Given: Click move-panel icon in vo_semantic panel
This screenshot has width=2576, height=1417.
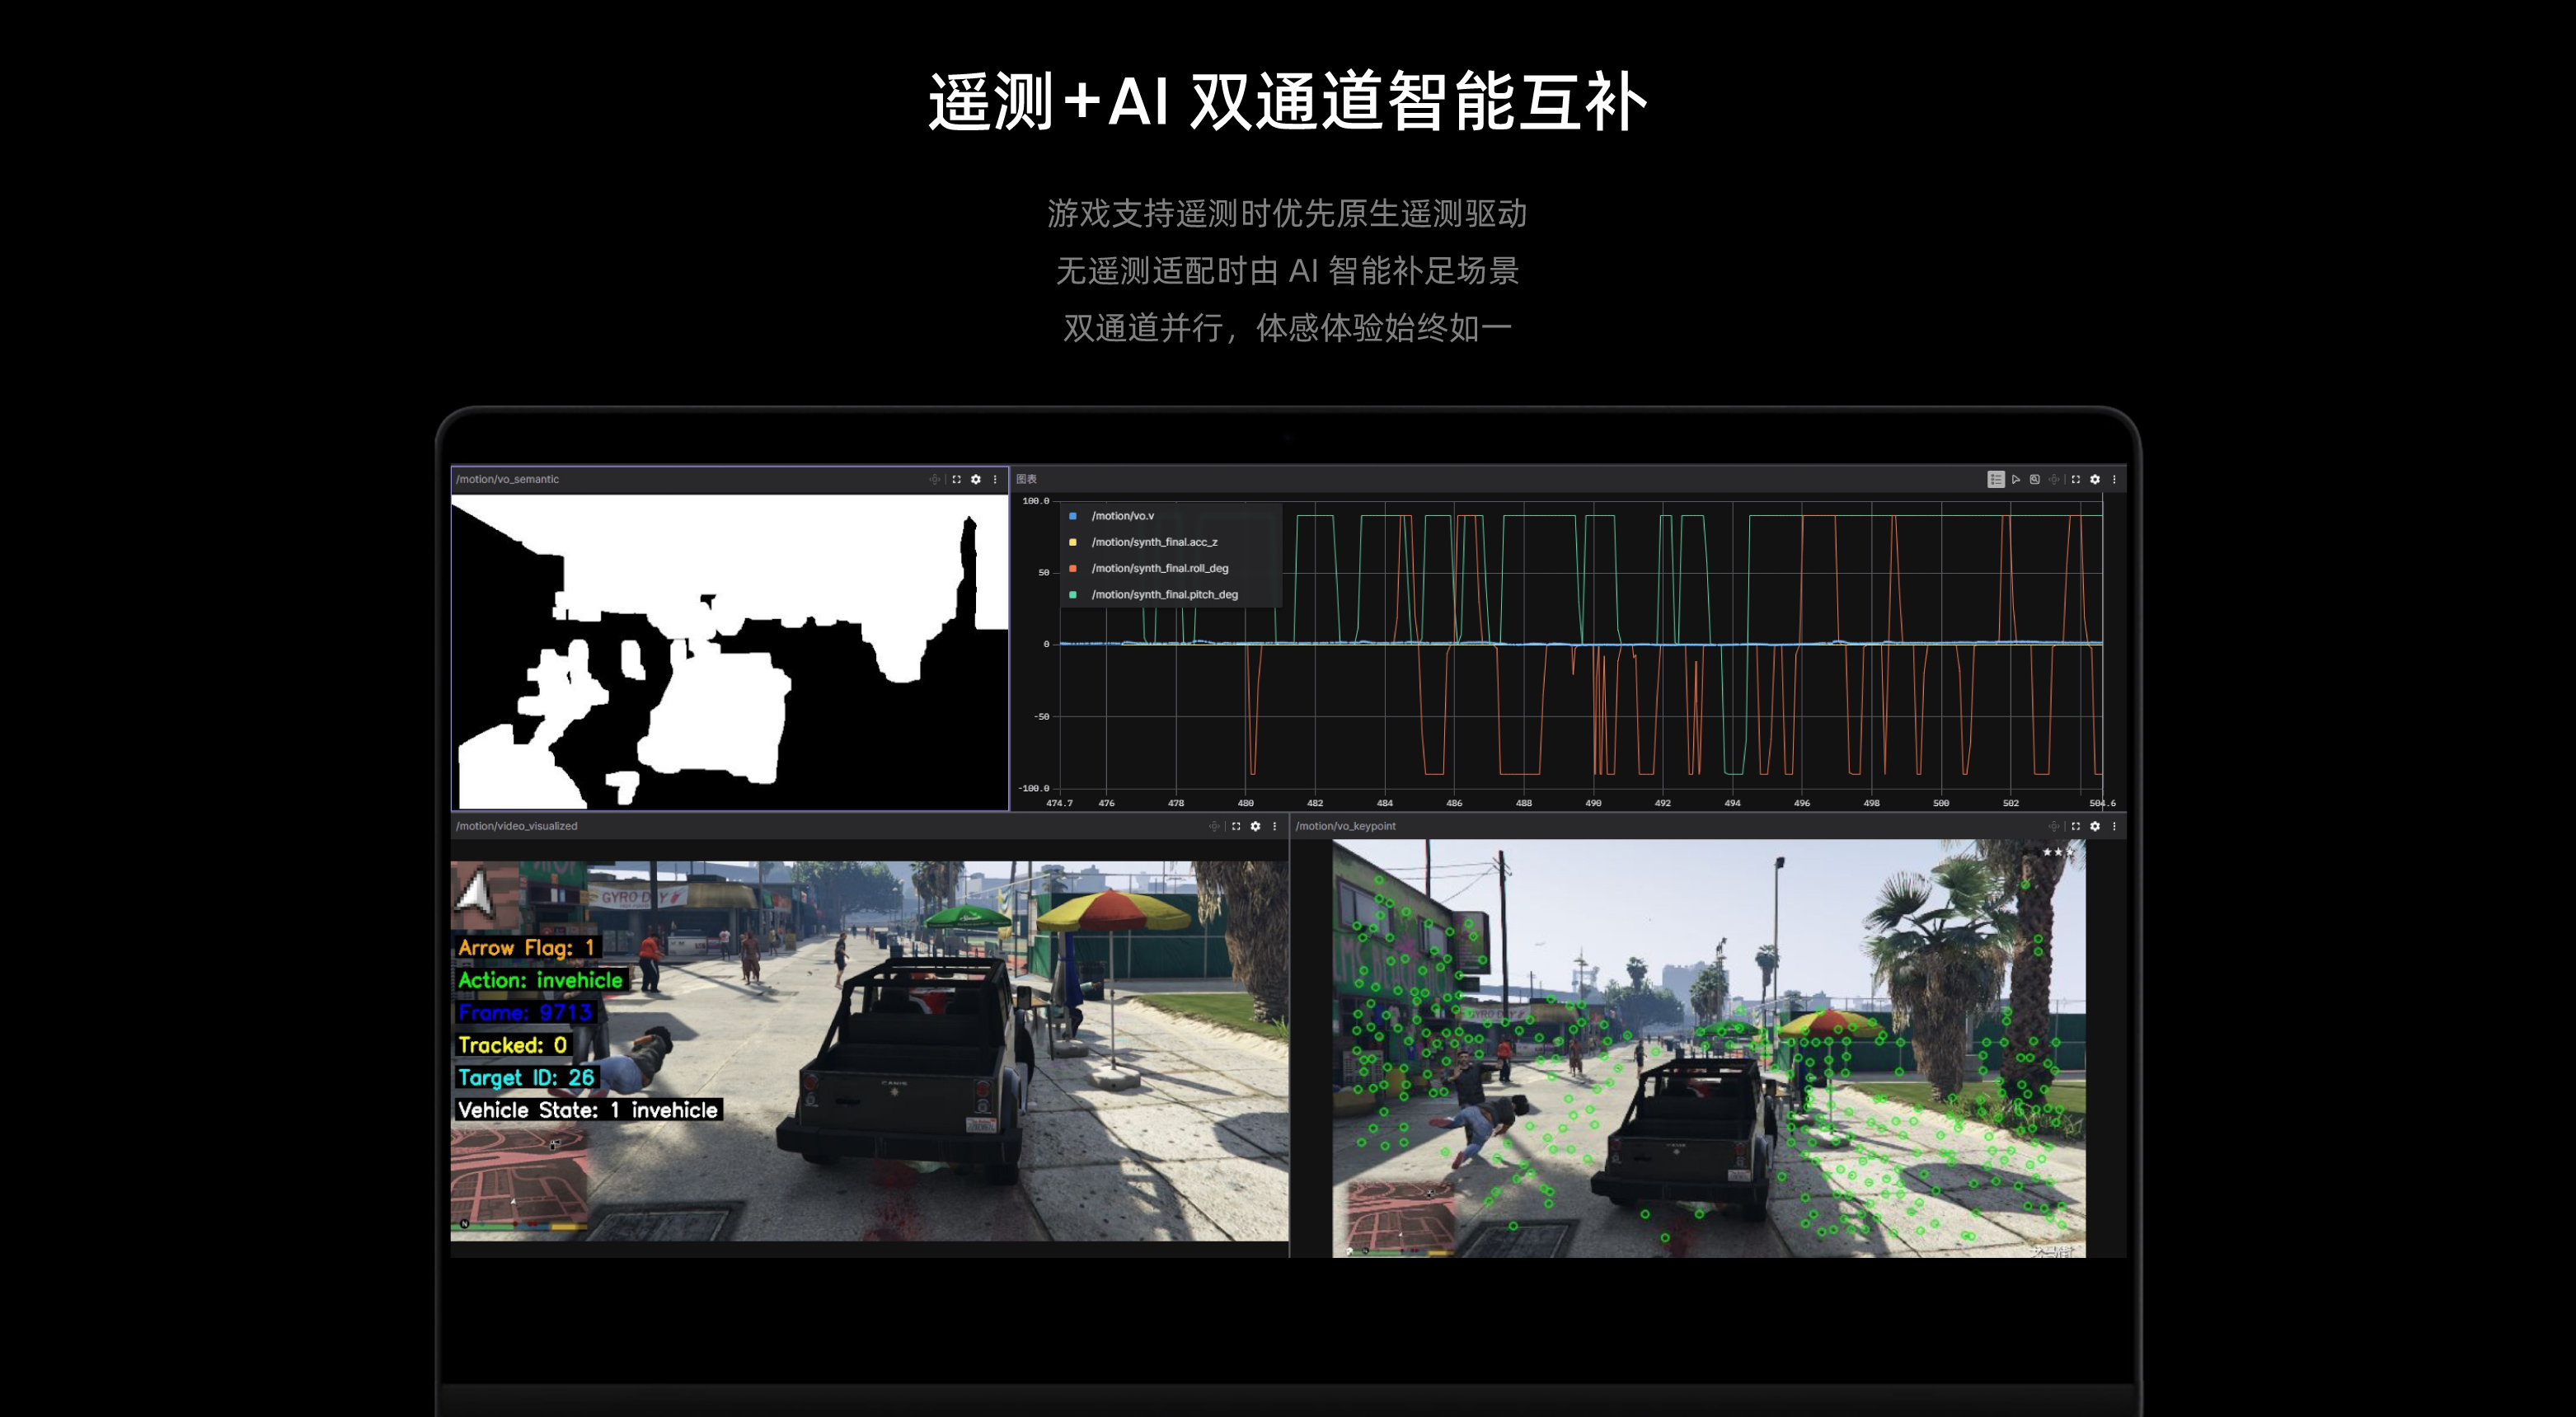Looking at the screenshot, I should point(935,479).
